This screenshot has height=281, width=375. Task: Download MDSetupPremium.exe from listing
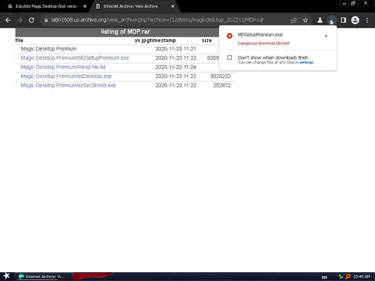(x=75, y=58)
